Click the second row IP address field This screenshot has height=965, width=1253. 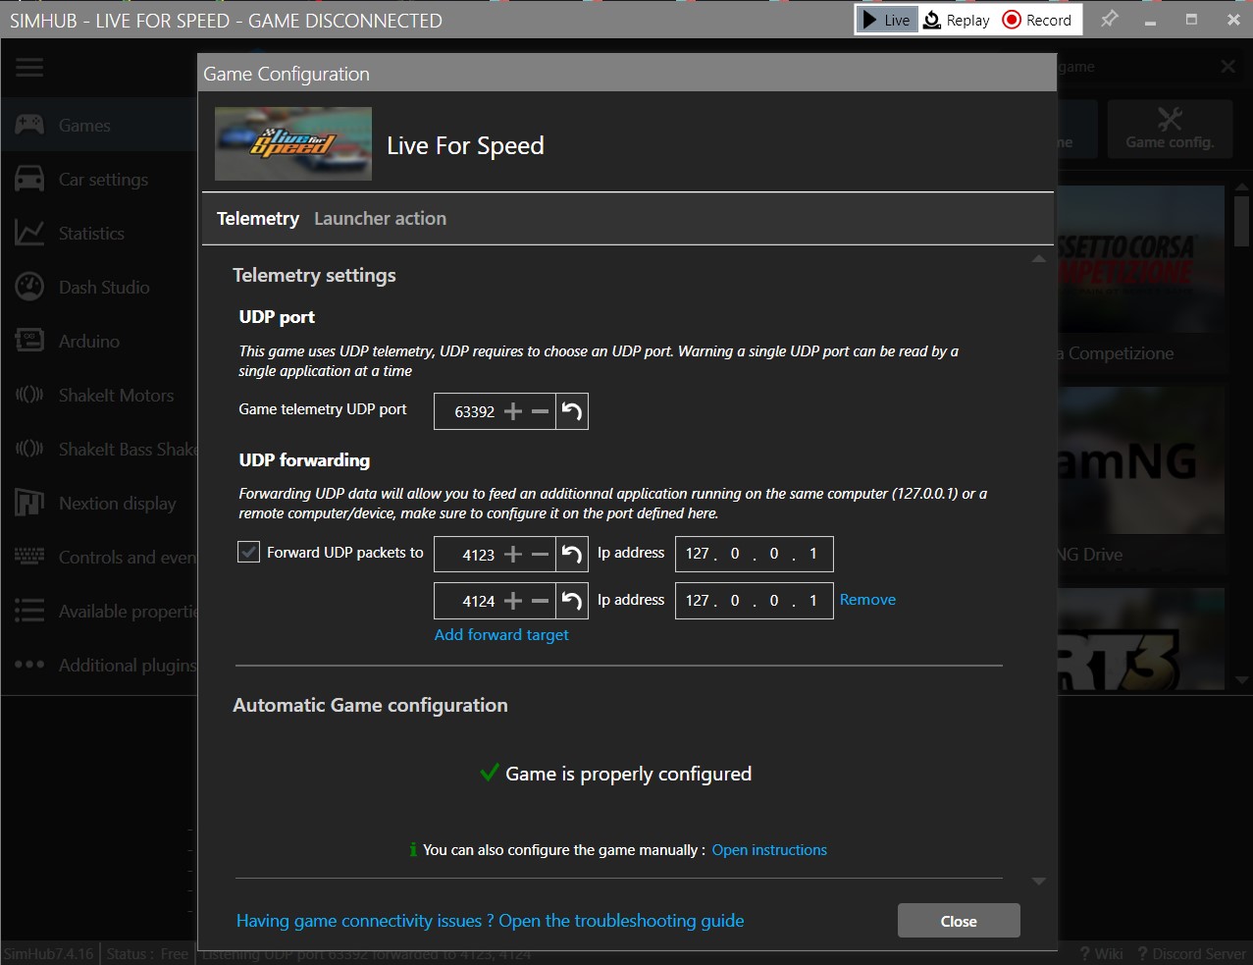click(x=754, y=601)
